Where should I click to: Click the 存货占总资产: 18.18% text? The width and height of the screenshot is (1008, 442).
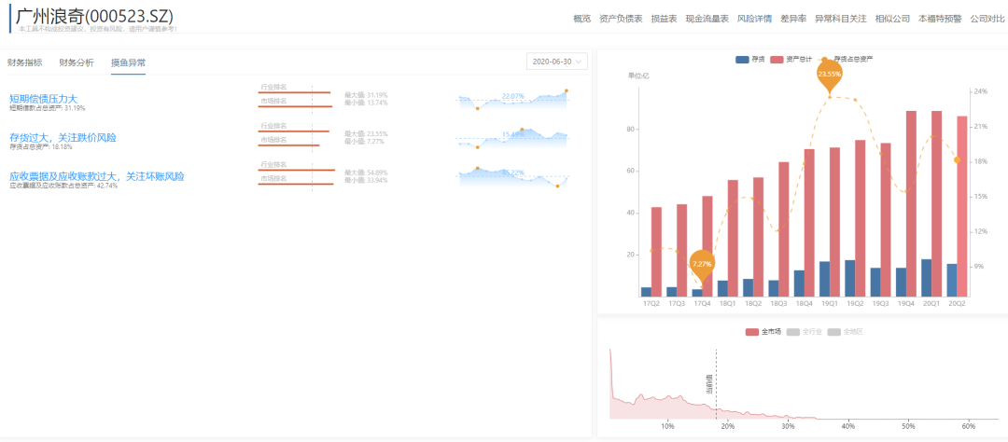[x=40, y=147]
